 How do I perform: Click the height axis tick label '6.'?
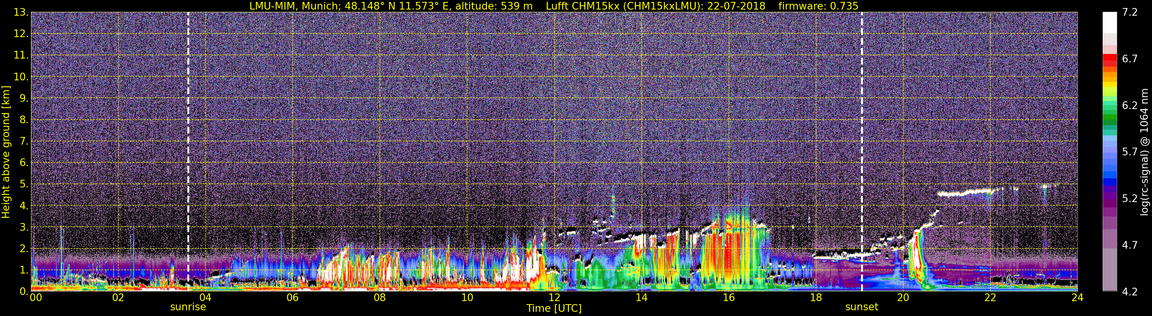coord(24,163)
